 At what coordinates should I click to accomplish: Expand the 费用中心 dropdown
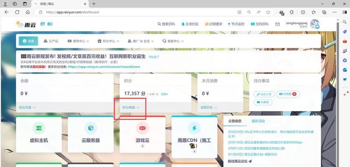point(78,41)
